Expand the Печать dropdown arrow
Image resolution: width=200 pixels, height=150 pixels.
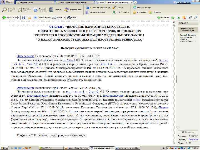(x=64, y=18)
